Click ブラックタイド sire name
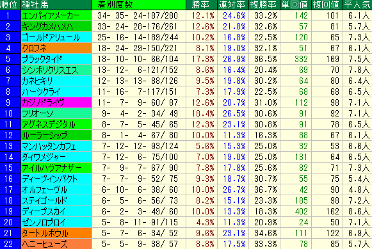The image size is (372, 249). [42, 59]
